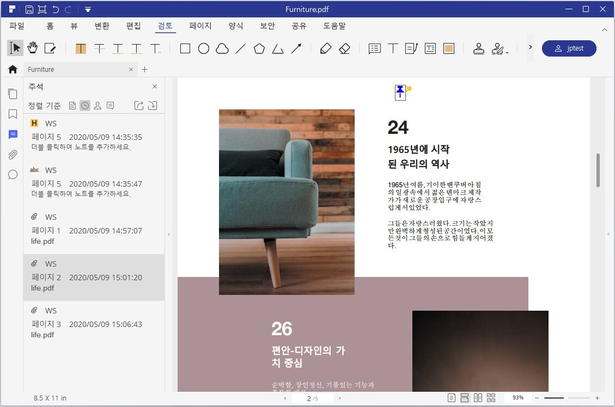The image size is (615, 407).
Task: Close the 주석 panel
Action: [x=155, y=87]
